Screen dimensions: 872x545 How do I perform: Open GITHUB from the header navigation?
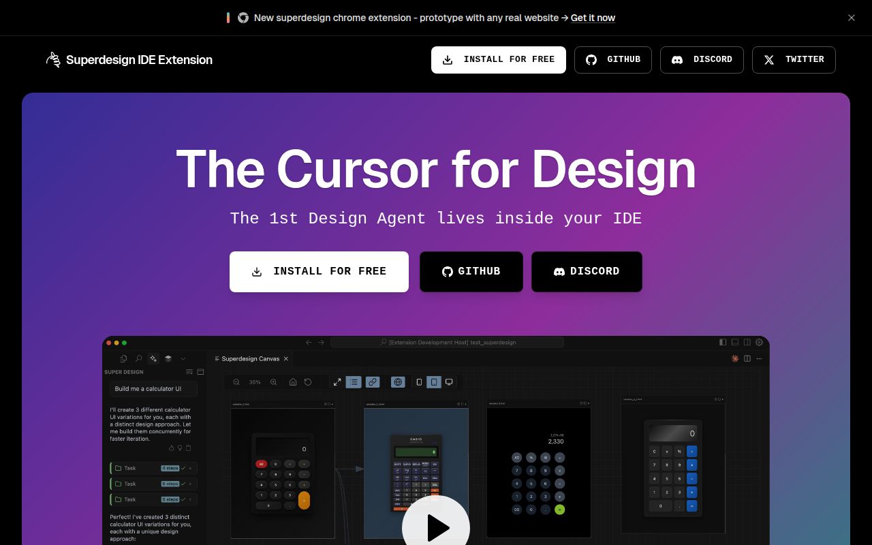pos(613,60)
